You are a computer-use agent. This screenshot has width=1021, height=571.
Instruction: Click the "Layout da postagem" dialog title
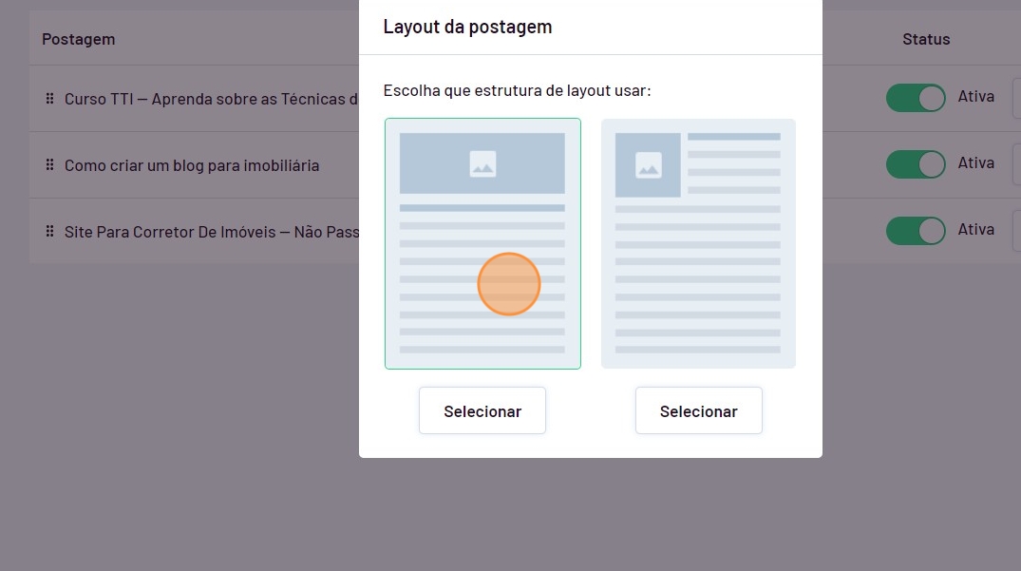coord(467,27)
